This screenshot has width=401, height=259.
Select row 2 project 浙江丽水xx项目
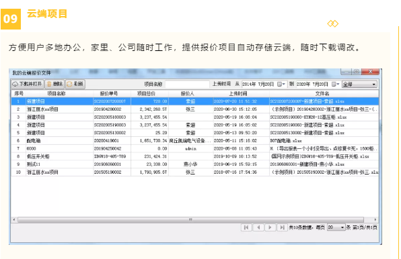coord(42,109)
